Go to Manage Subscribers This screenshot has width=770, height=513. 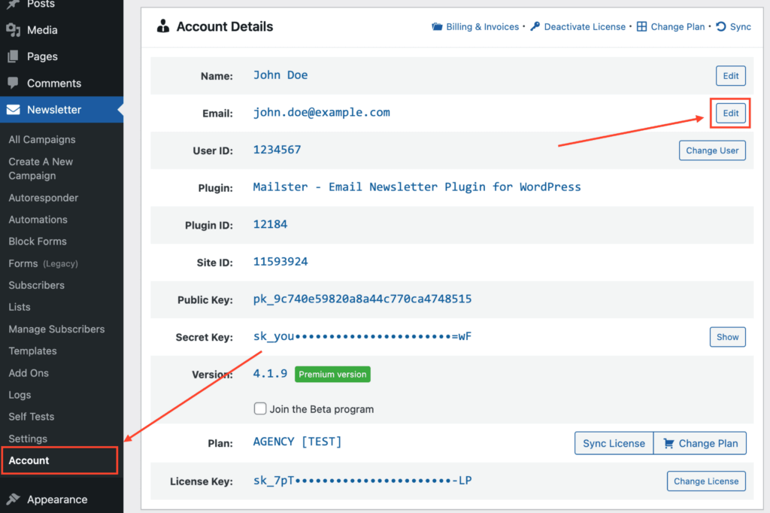click(56, 329)
